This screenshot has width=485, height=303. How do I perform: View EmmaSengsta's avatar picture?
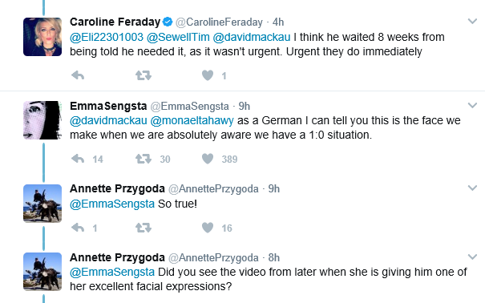pos(42,120)
